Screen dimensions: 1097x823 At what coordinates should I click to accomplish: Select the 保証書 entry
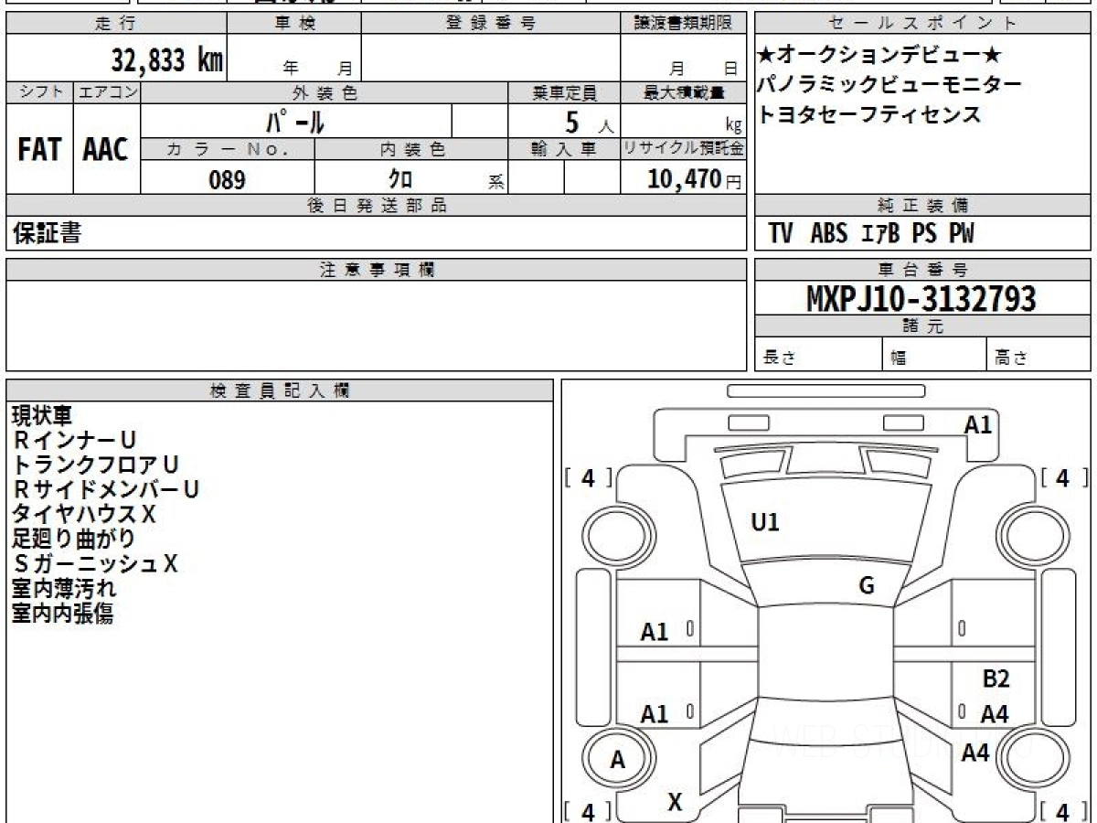(47, 233)
